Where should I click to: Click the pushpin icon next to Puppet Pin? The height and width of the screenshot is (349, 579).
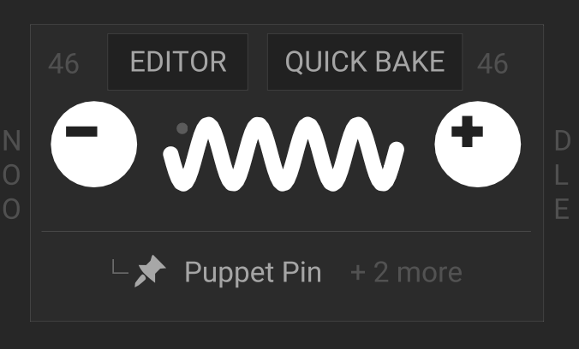tap(150, 271)
